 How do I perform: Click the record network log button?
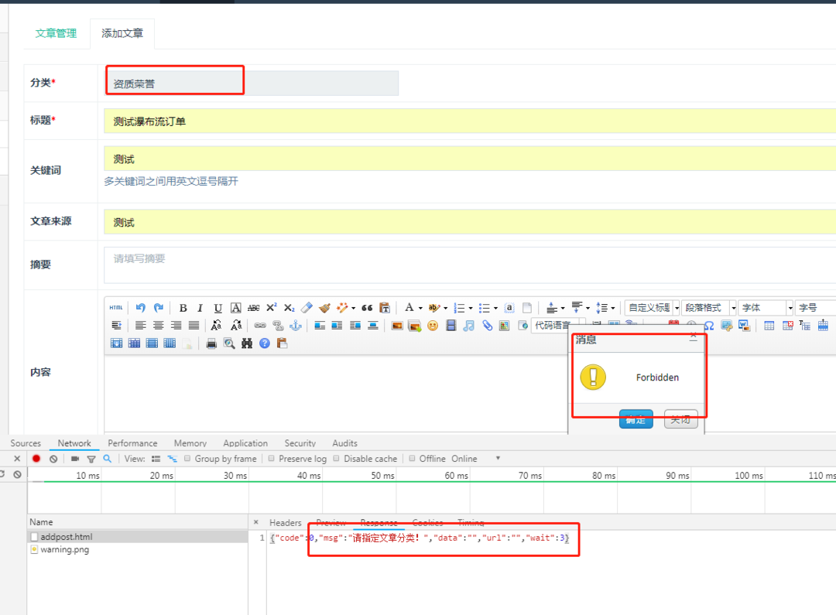36,458
